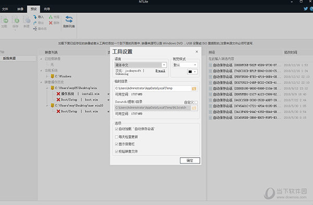The width and height of the screenshot is (313, 205).
Task: Switch to the 映像 ribbon tab
Action: point(20,9)
